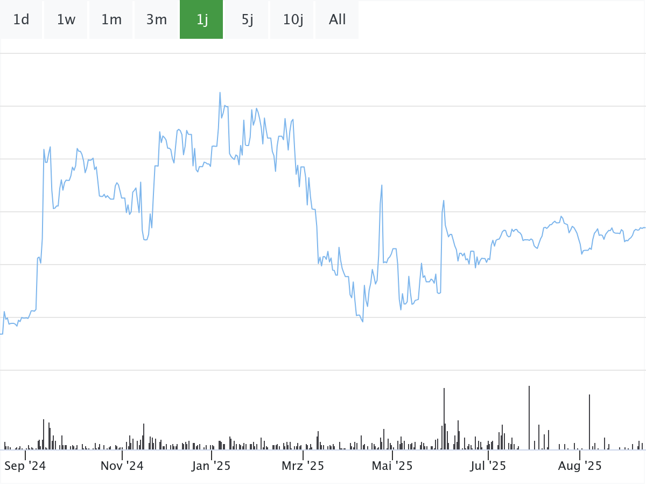The image size is (646, 485).
Task: Click the Mai '25 axis label
Action: click(392, 466)
